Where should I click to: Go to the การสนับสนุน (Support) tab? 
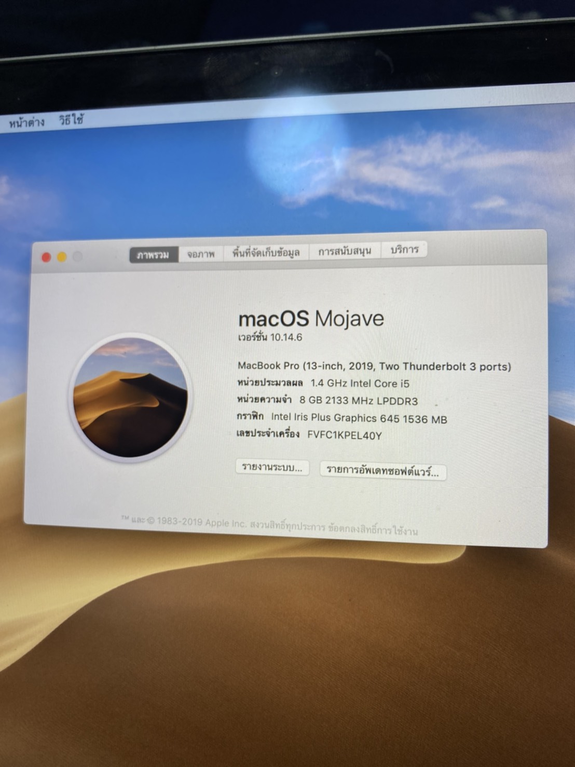point(345,251)
